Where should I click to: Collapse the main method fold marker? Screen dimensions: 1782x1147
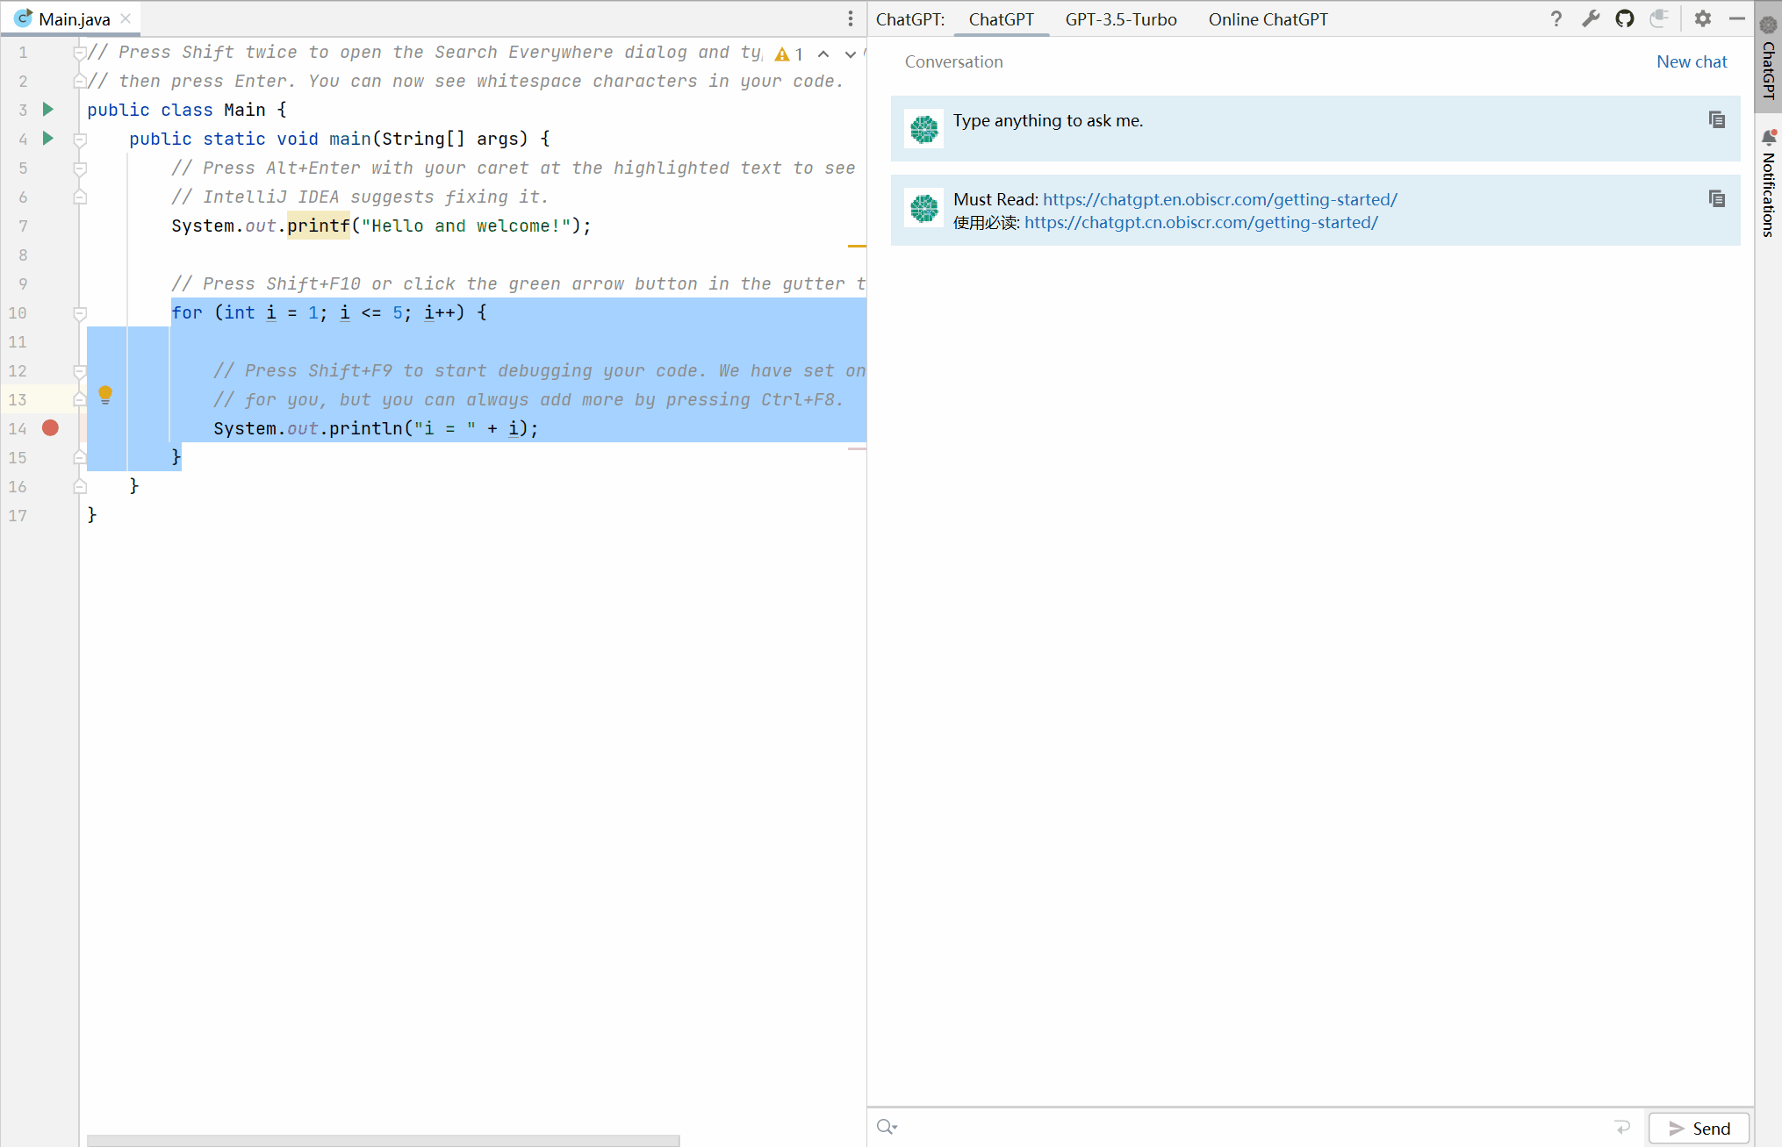(x=80, y=140)
